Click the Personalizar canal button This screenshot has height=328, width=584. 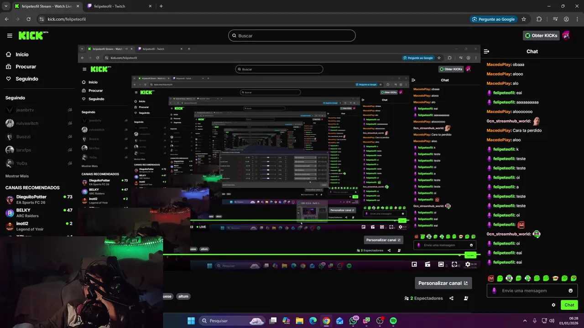(x=443, y=283)
